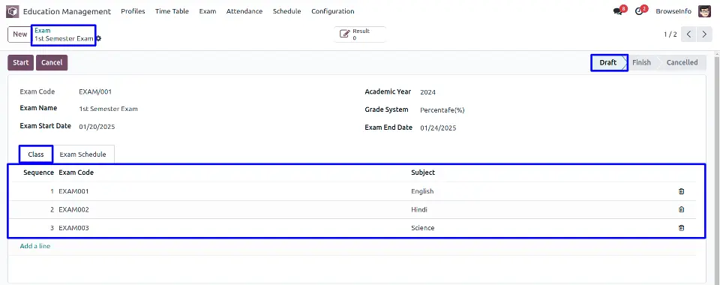This screenshot has width=720, height=285.
Task: Delete the English subject row
Action: [682, 191]
